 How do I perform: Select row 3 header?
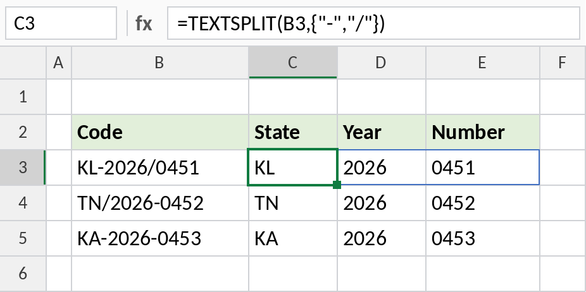click(23, 167)
